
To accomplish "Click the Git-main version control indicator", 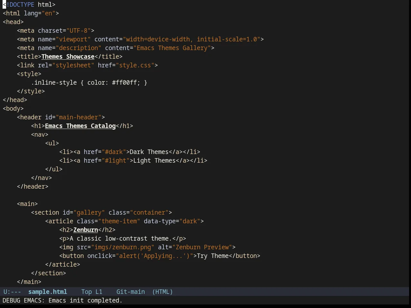I will click(130, 292).
